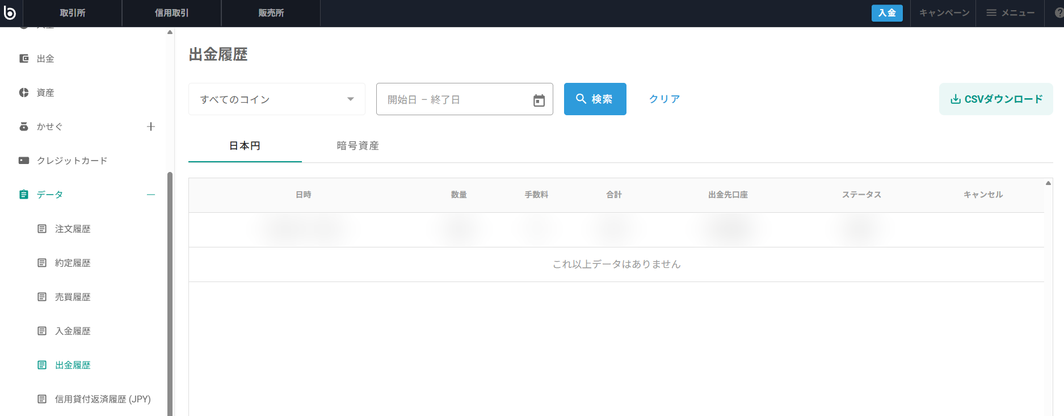The image size is (1064, 416).
Task: Click the 約定履歴 list icon
Action: coord(42,263)
